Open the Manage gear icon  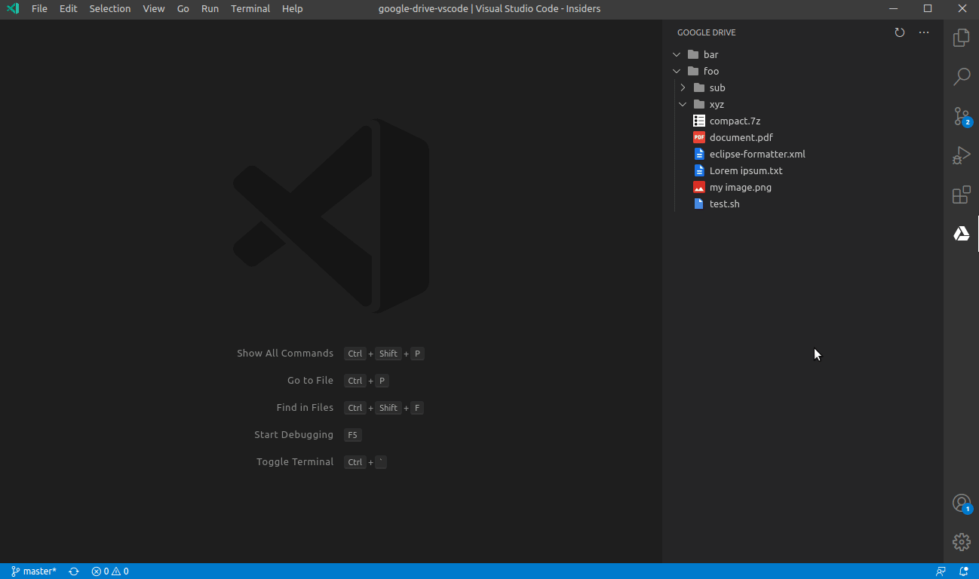tap(961, 541)
